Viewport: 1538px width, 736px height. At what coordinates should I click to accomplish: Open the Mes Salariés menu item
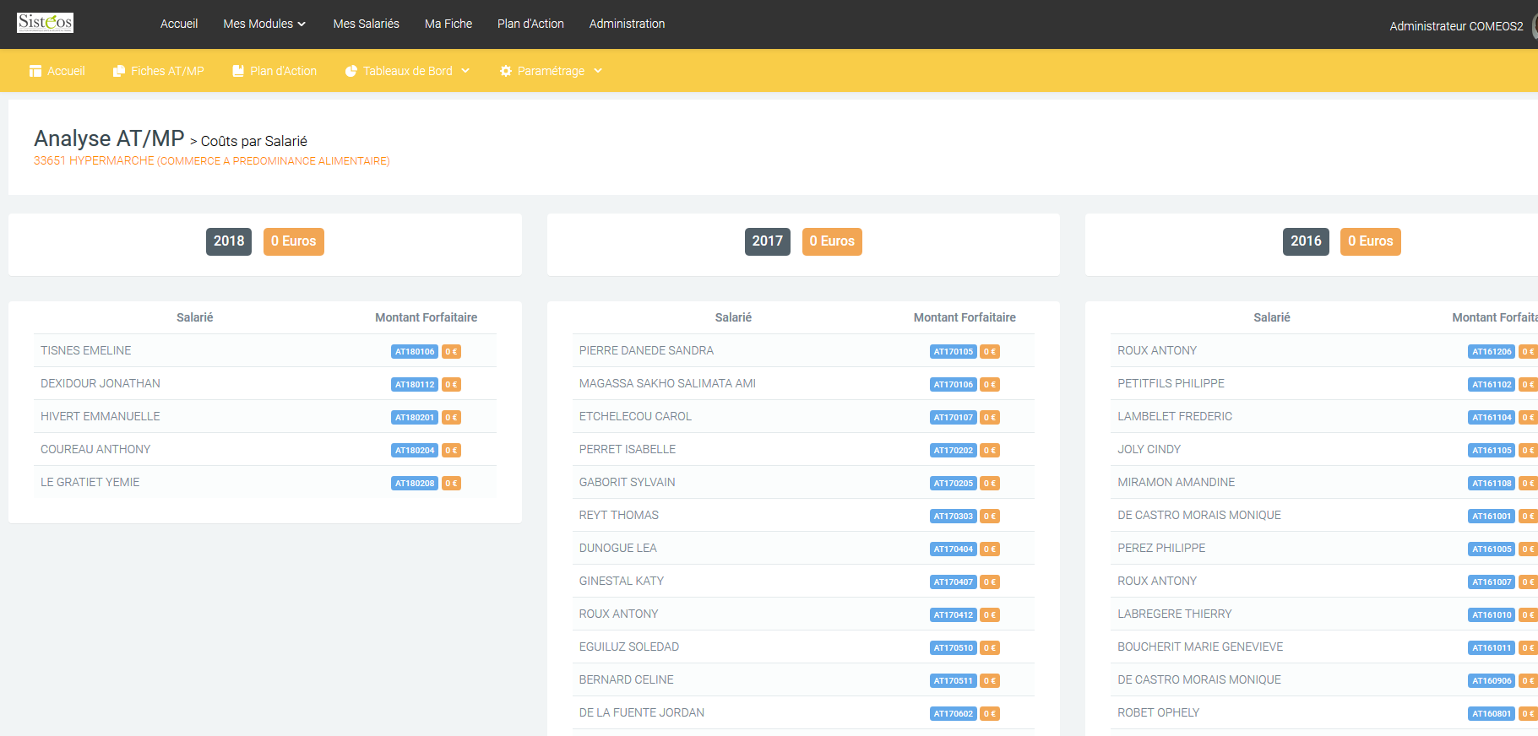point(367,24)
